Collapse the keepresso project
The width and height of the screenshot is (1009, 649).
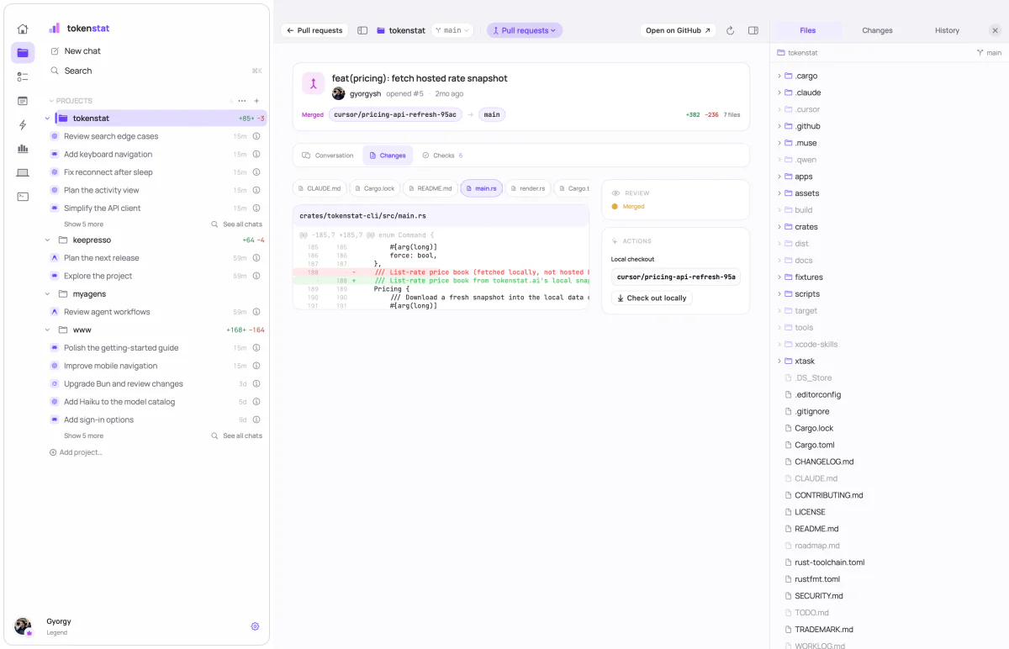click(x=48, y=240)
